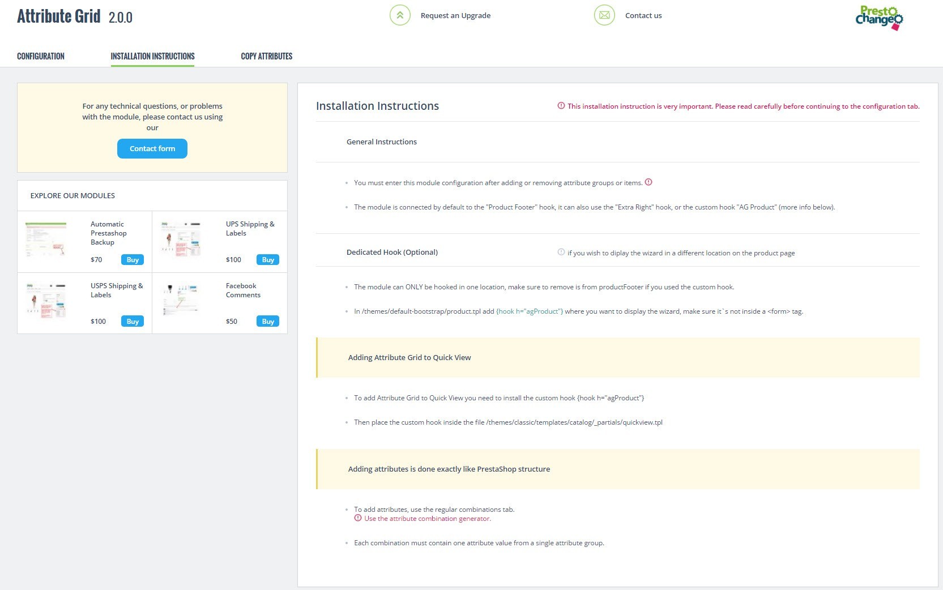943x590 pixels.
Task: Click the USPS Shipping & Labels title
Action: pyautogui.click(x=117, y=290)
